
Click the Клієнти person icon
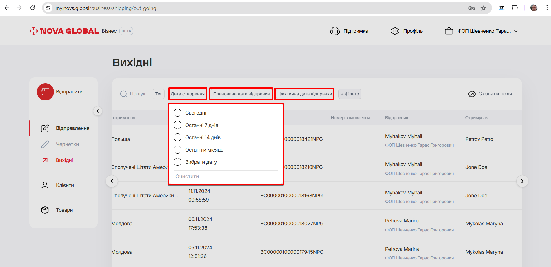pos(45,185)
